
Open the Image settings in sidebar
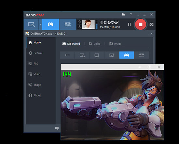click(x=34, y=85)
